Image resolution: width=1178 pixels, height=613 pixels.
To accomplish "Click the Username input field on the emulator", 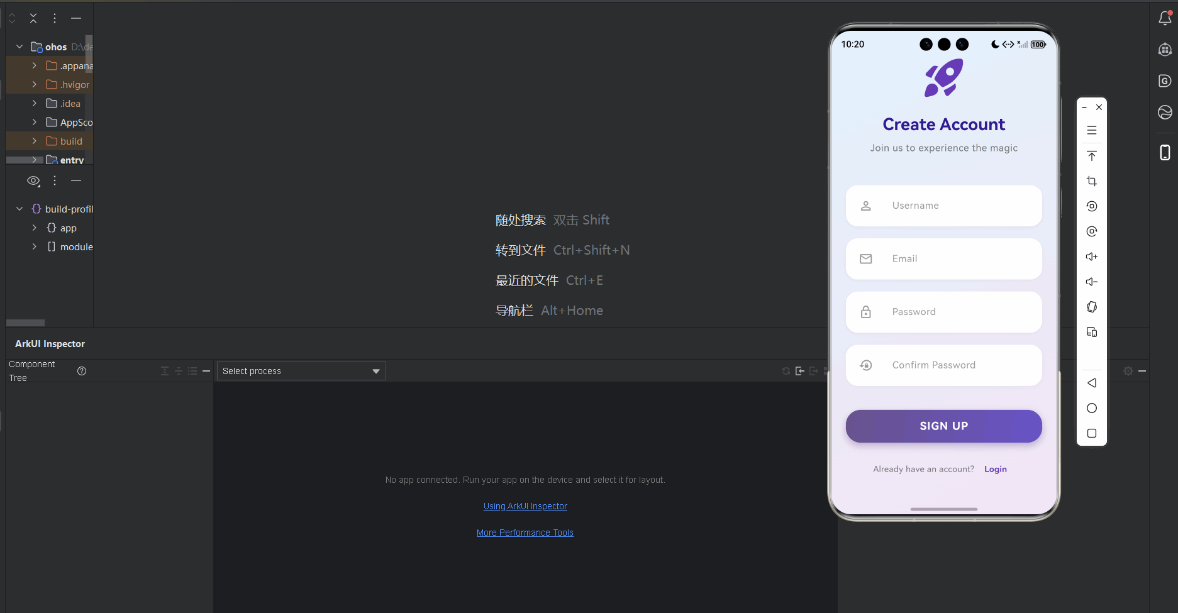I will (943, 206).
